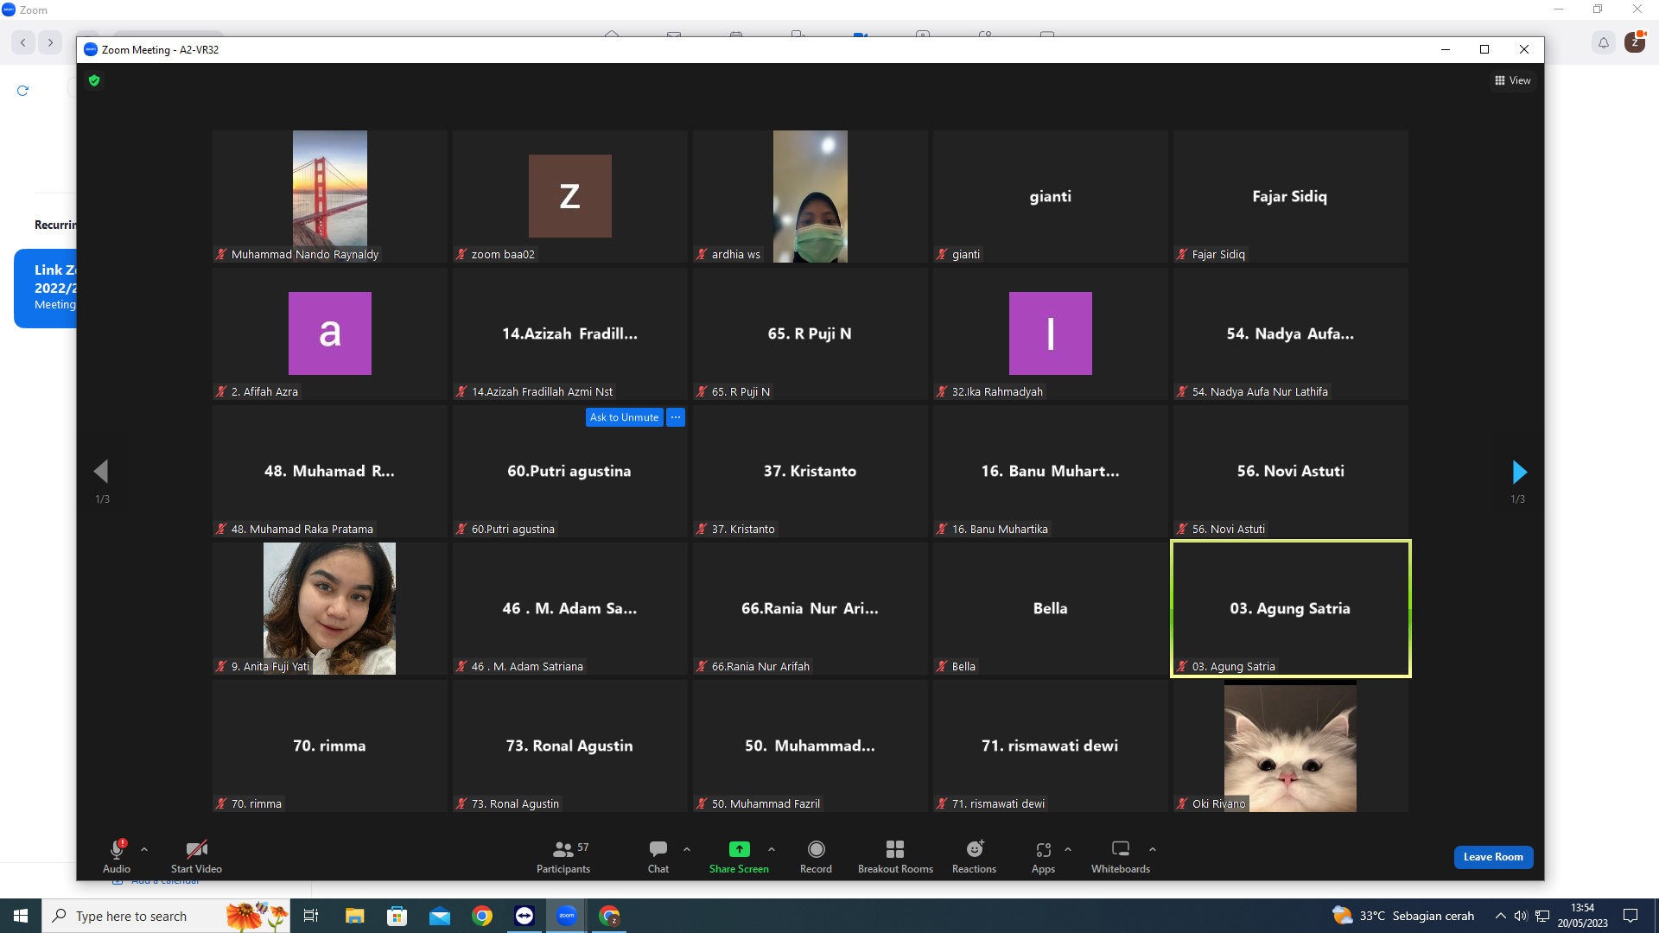
Task: Open Breakout Rooms
Action: pyautogui.click(x=895, y=856)
